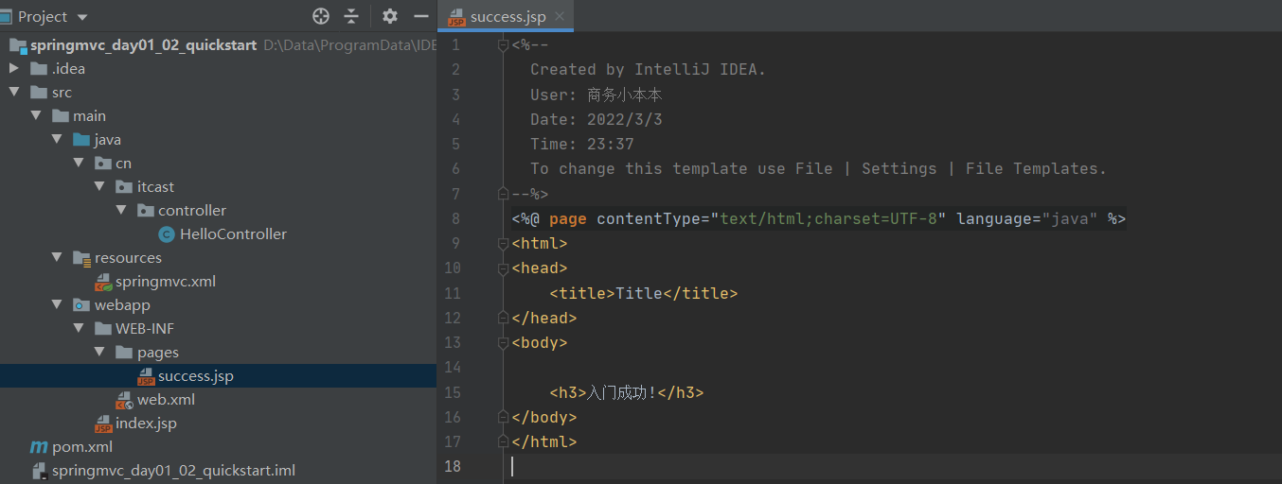Click the Project panel title icon

pos(8,16)
